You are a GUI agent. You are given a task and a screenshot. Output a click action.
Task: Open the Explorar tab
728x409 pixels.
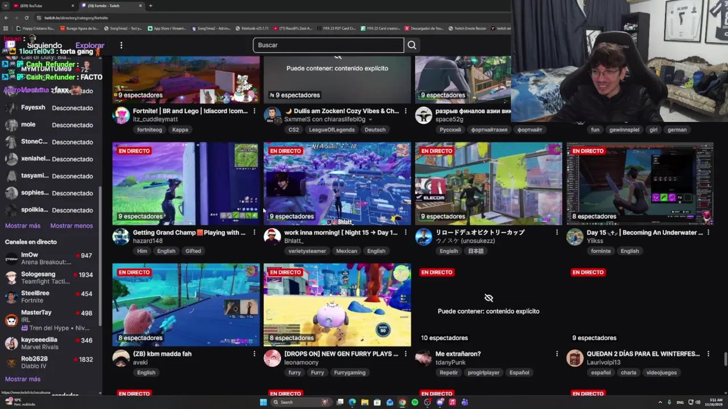[x=90, y=45]
